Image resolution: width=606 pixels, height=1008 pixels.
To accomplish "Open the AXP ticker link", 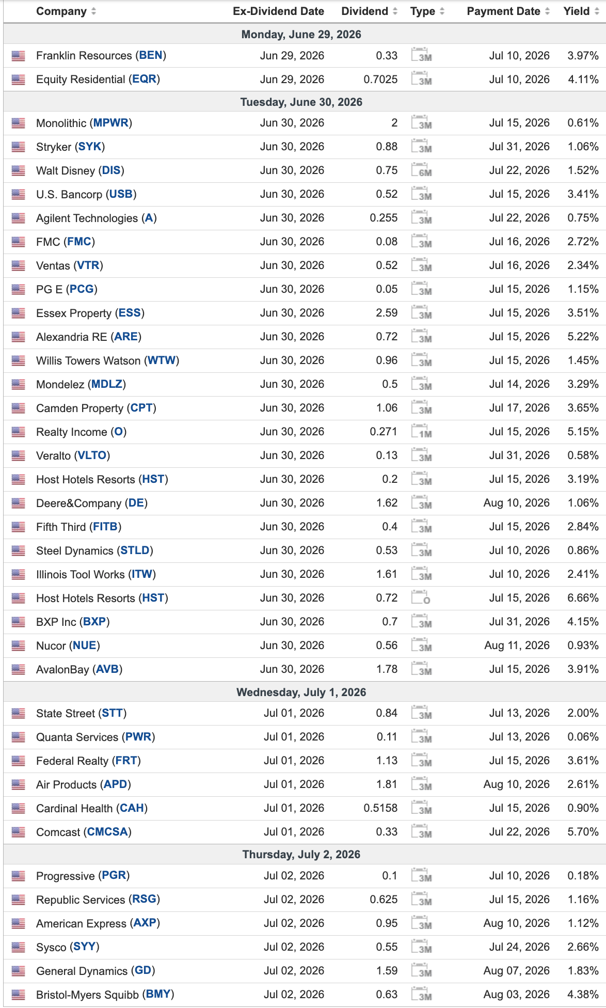I will coord(145,923).
